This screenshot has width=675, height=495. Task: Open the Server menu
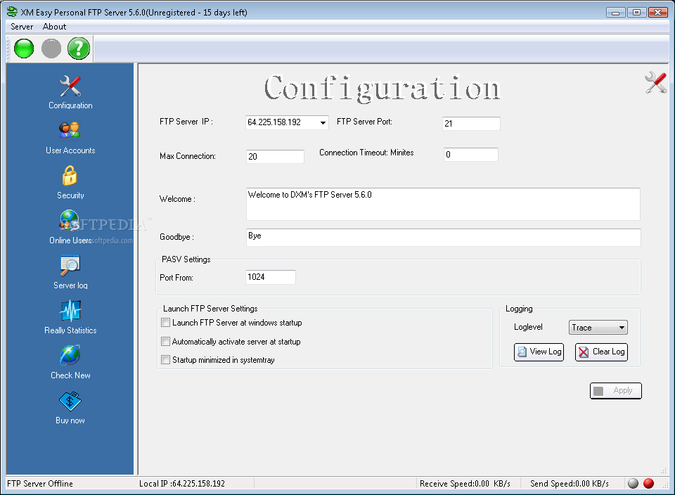click(22, 27)
